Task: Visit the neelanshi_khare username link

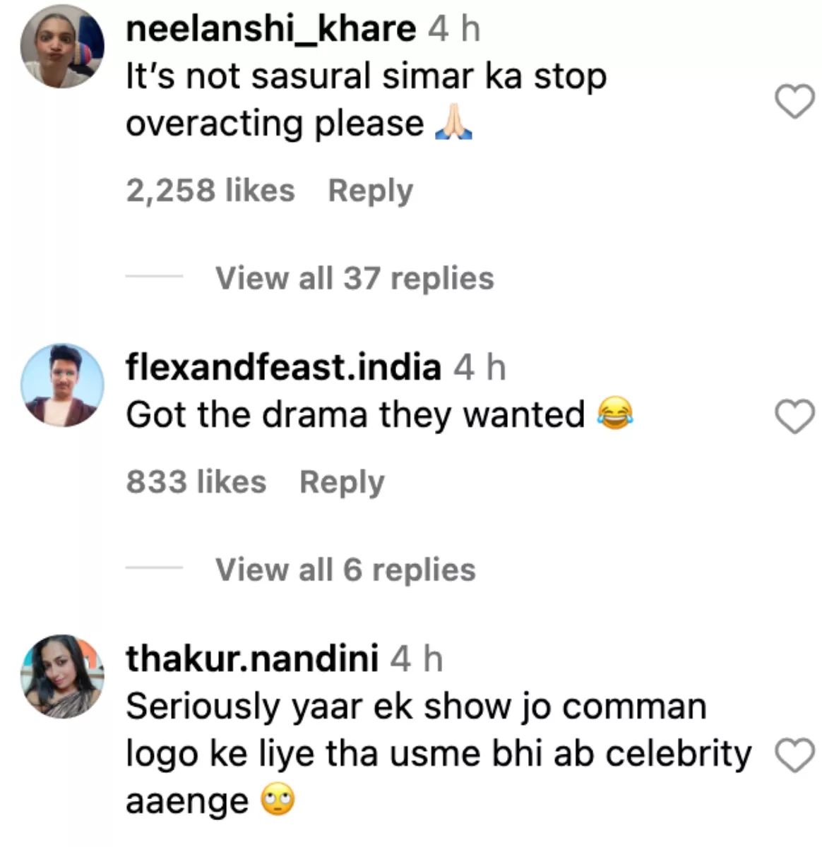Action: [270, 29]
